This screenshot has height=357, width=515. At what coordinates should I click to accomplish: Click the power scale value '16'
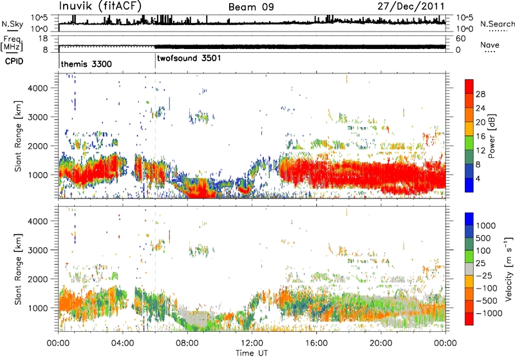pos(480,137)
